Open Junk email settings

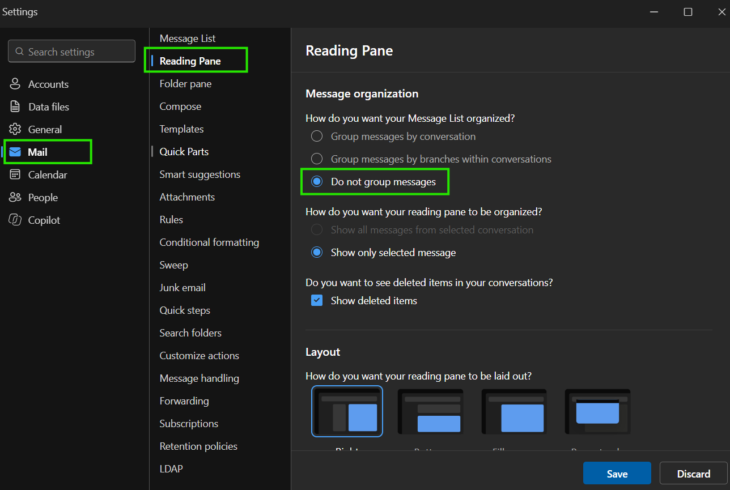(x=182, y=288)
